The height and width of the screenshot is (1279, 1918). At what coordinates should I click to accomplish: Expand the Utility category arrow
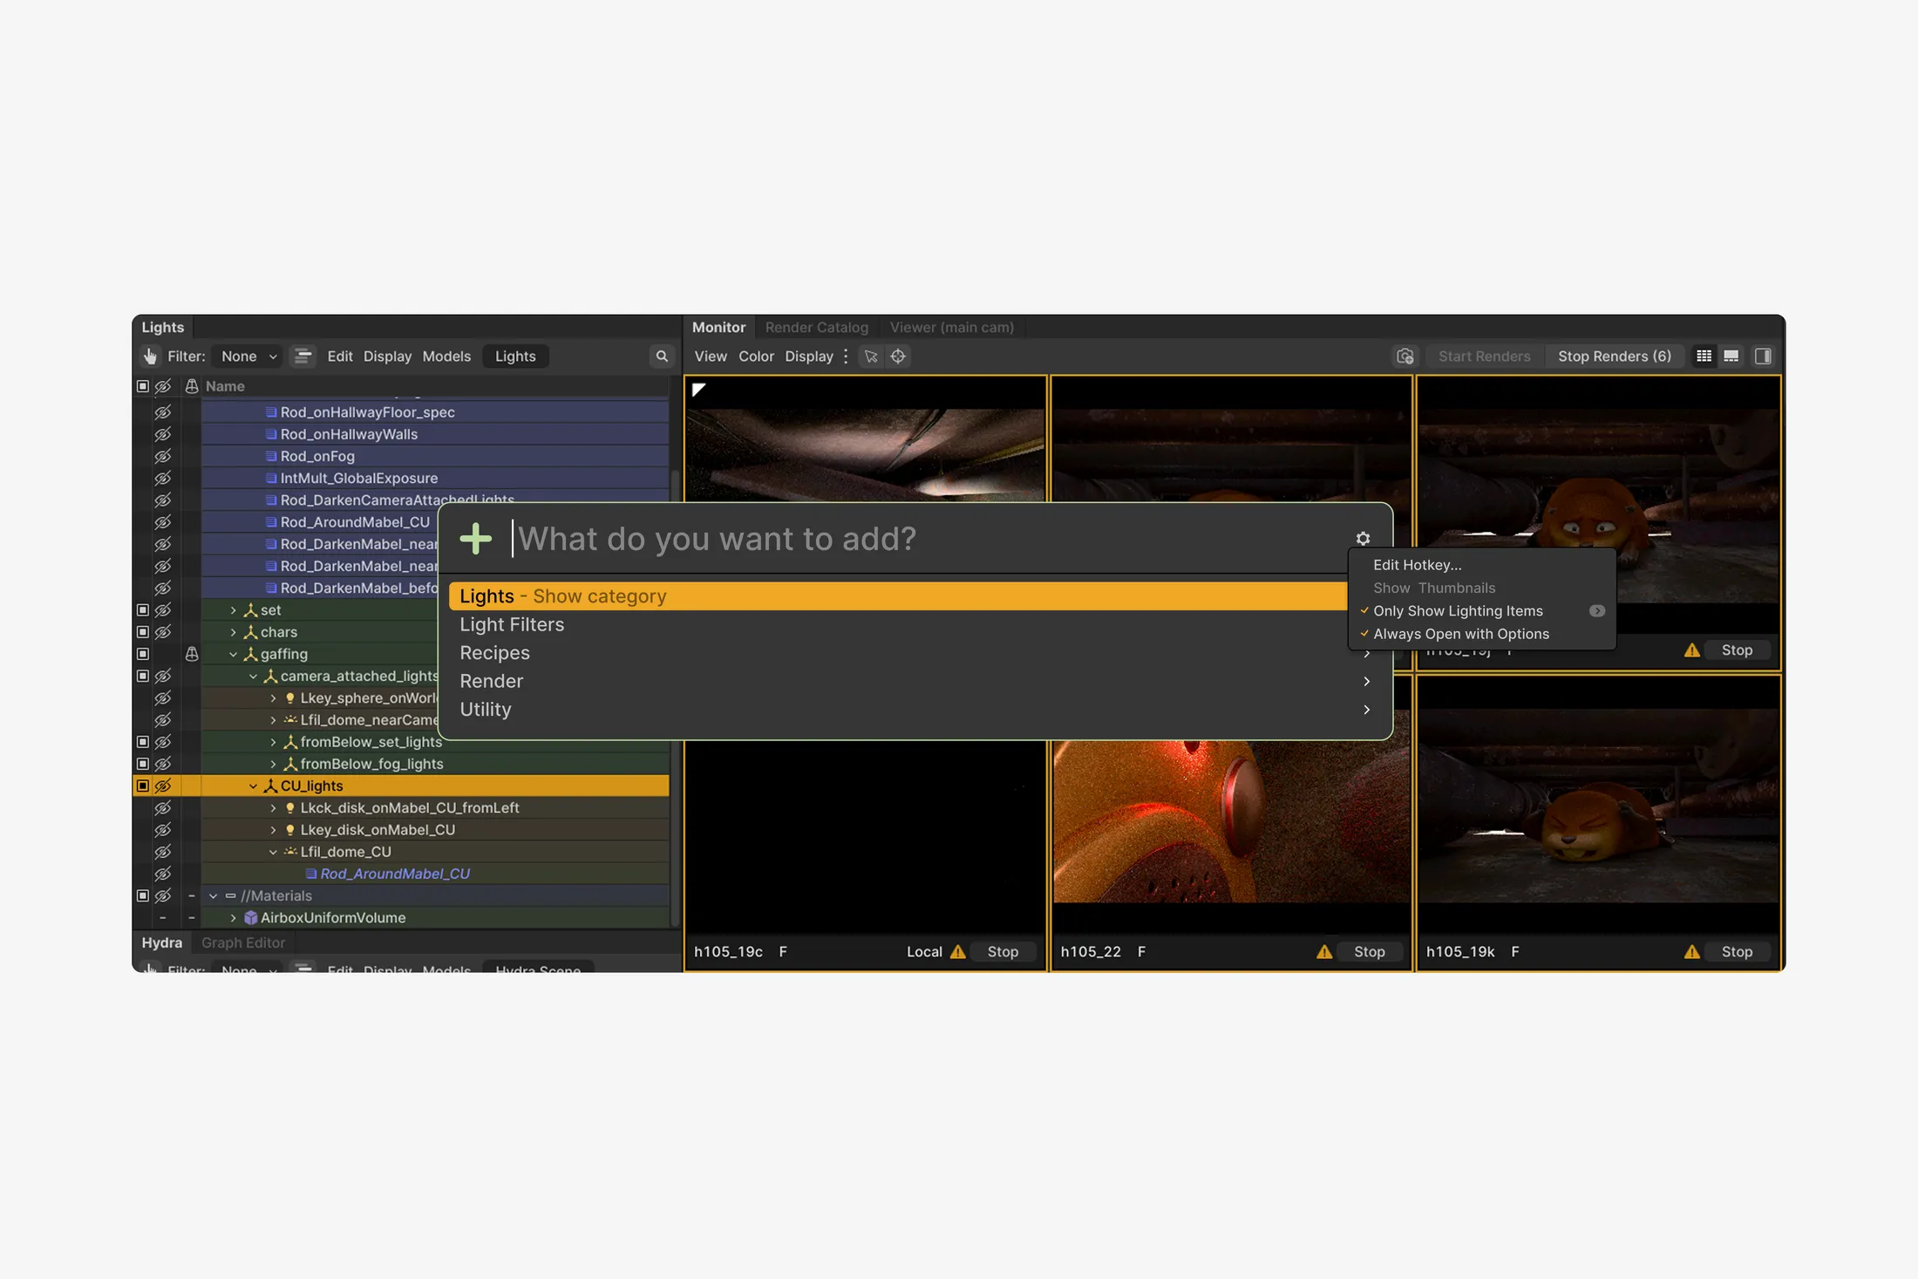pos(1366,710)
